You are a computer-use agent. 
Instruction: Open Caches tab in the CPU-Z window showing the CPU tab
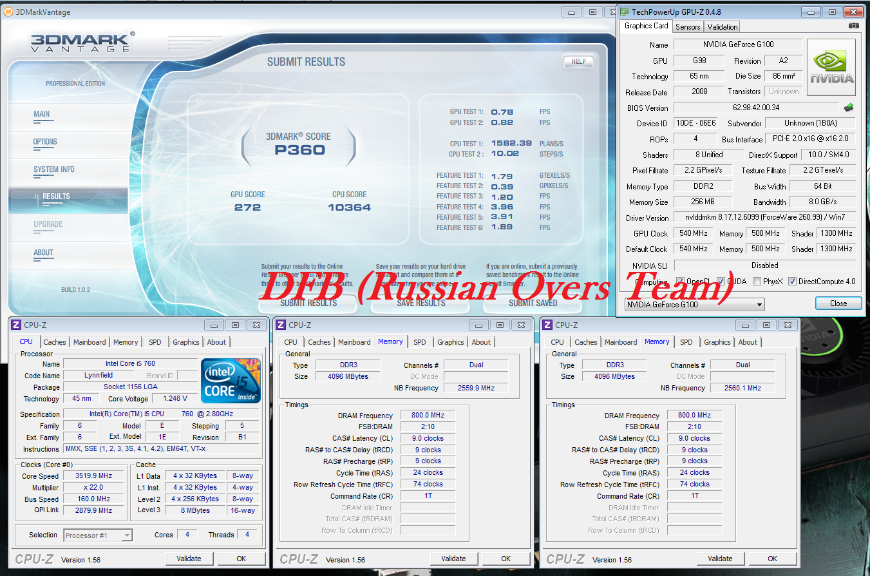(x=55, y=342)
